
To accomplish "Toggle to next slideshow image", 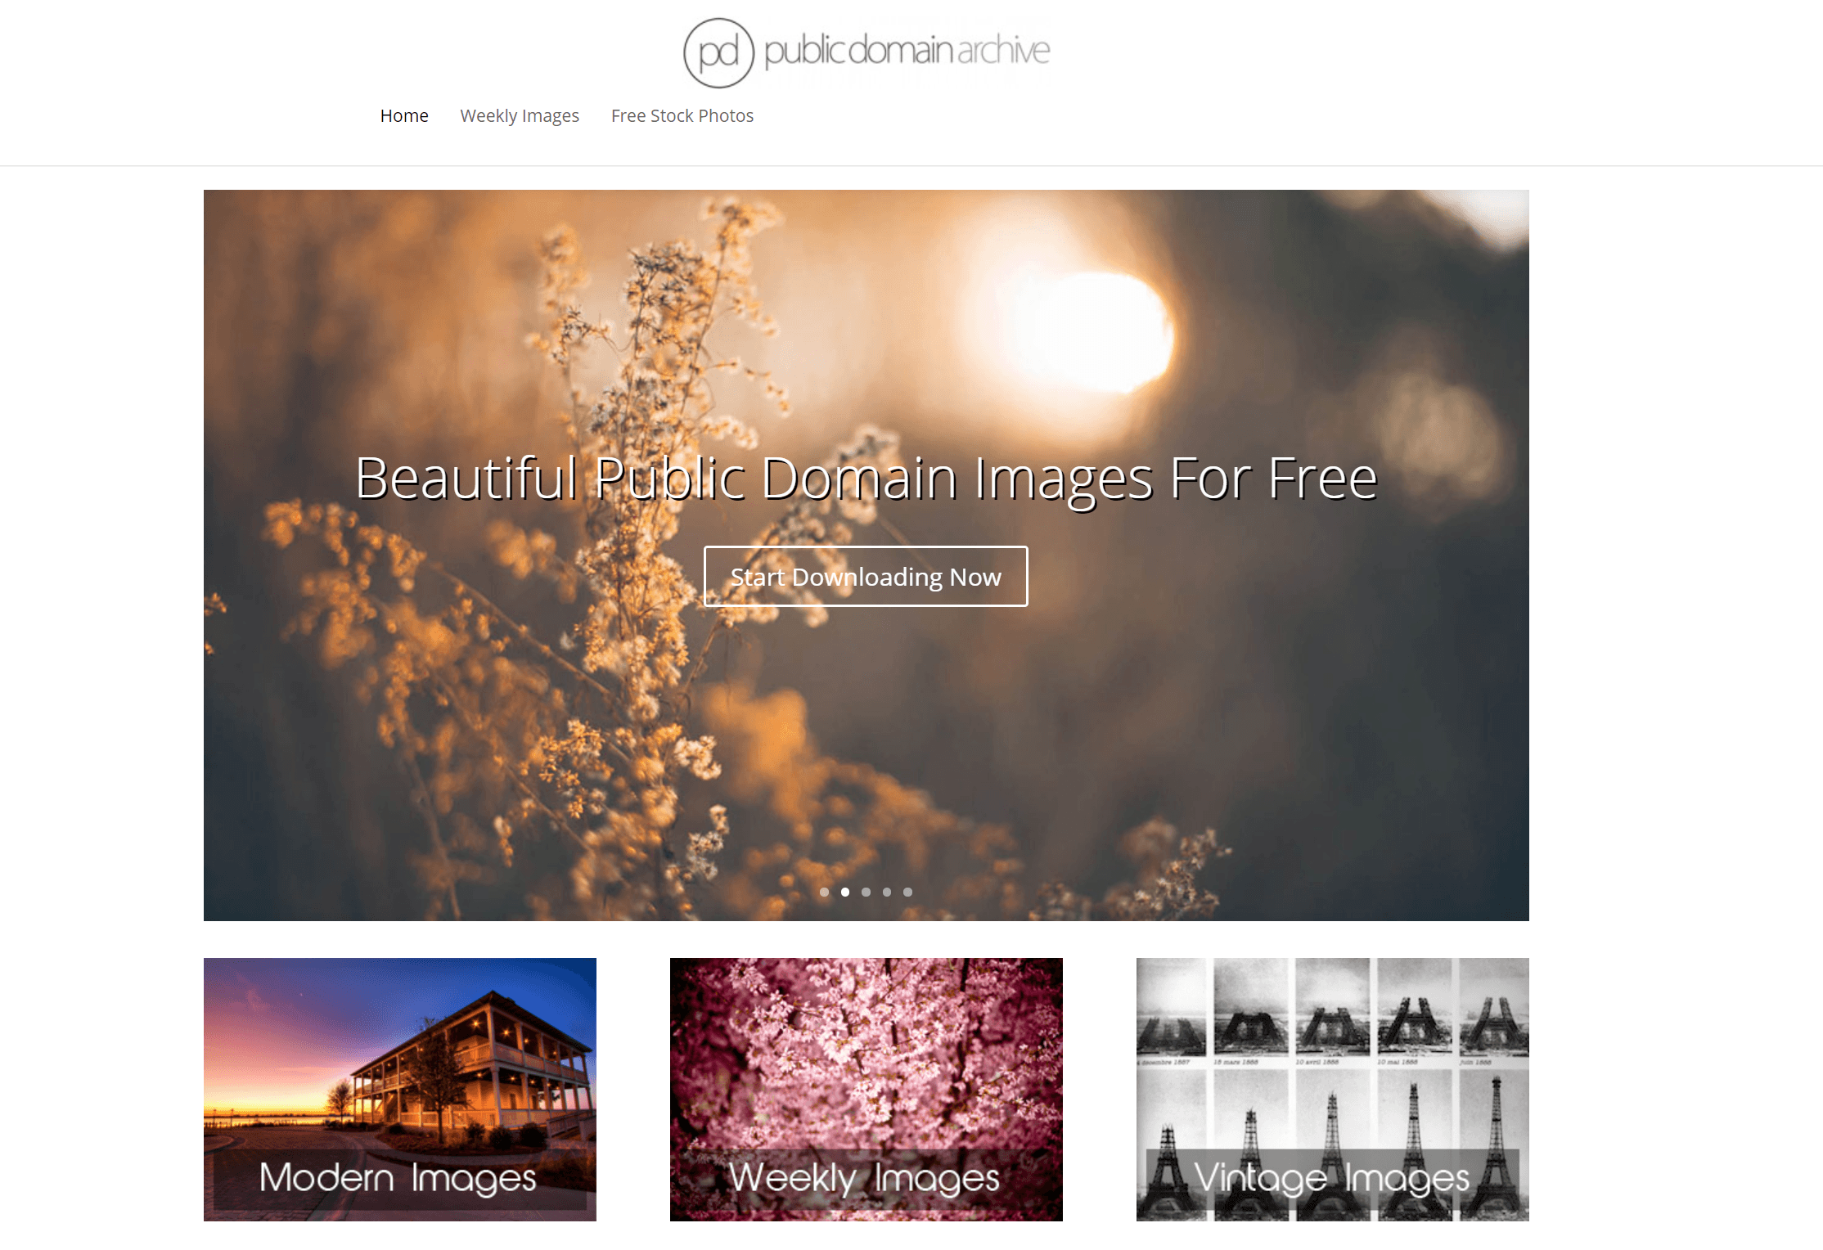I will 866,892.
